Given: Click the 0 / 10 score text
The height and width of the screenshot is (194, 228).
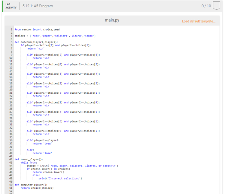Looking at the screenshot, I should tap(206, 6).
